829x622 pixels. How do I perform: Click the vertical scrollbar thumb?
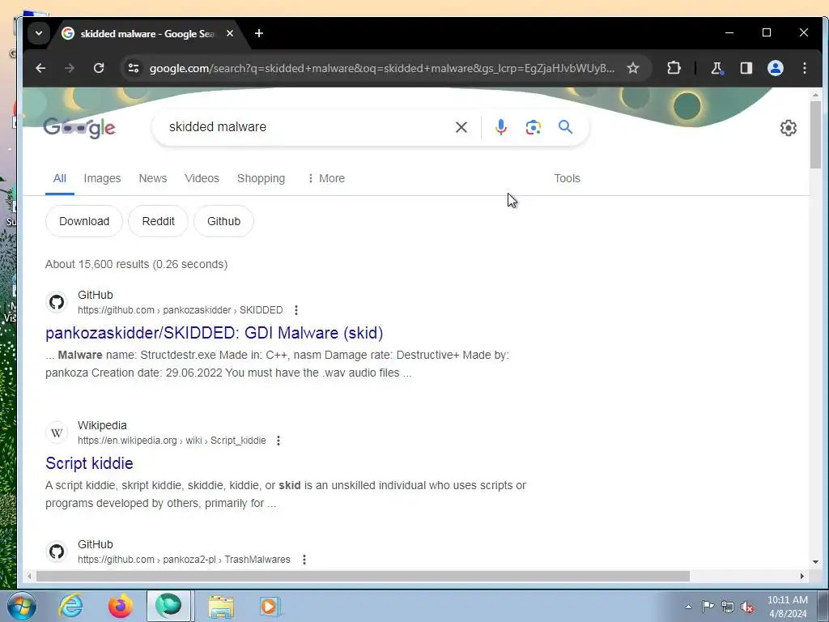(x=815, y=134)
